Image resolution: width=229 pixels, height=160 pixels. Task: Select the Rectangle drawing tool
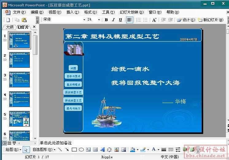(74, 150)
